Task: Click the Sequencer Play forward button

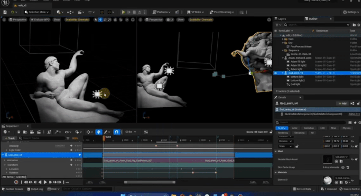Action: 45,182
